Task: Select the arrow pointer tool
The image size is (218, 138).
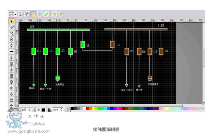Action: click(12, 22)
